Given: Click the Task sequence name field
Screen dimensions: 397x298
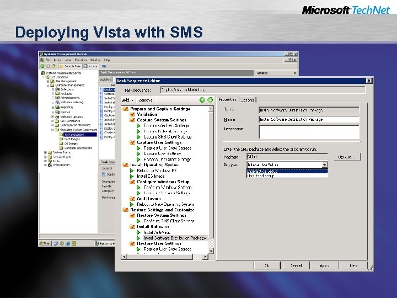Looking at the screenshot, I should point(263,90).
